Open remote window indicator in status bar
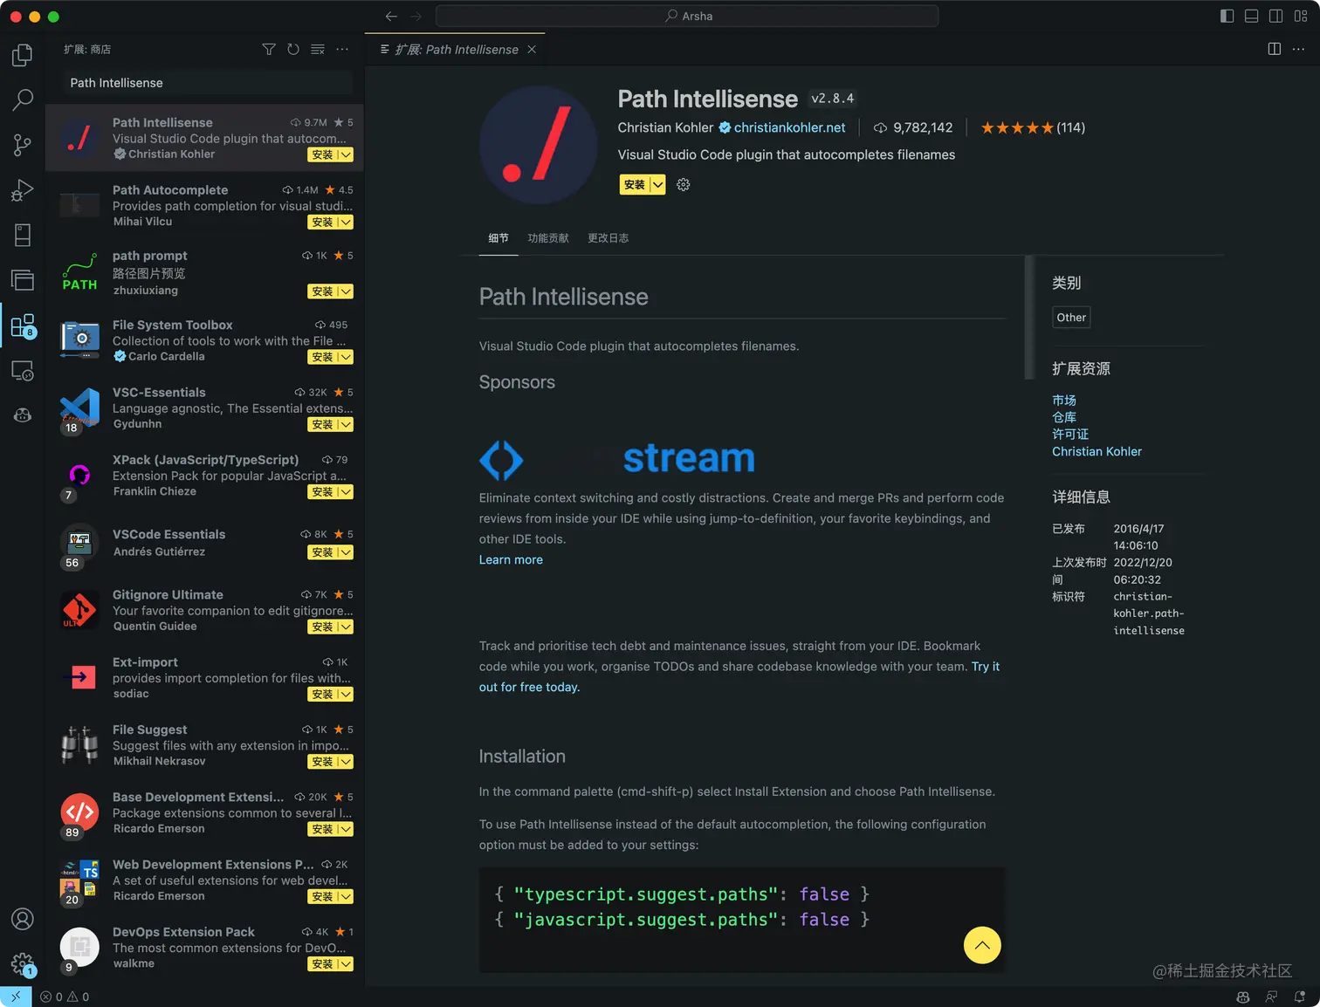Screen dimensions: 1320x1007 coord(16,997)
